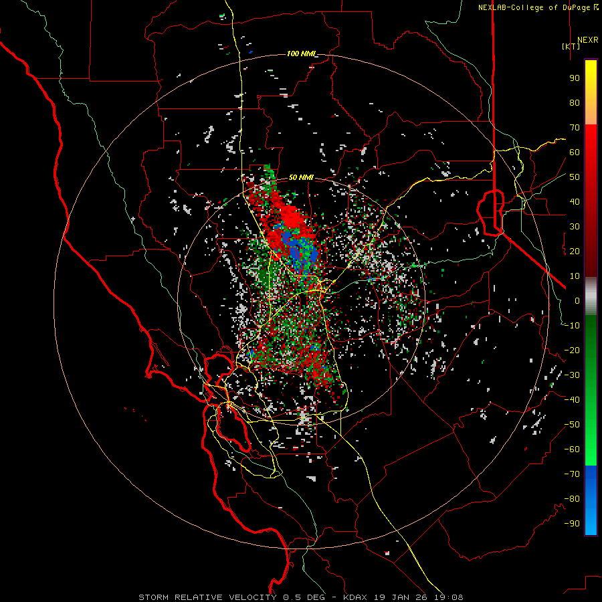Click the Storm Relative Velocity caption at bottom
This screenshot has width=602, height=602.
point(300,597)
